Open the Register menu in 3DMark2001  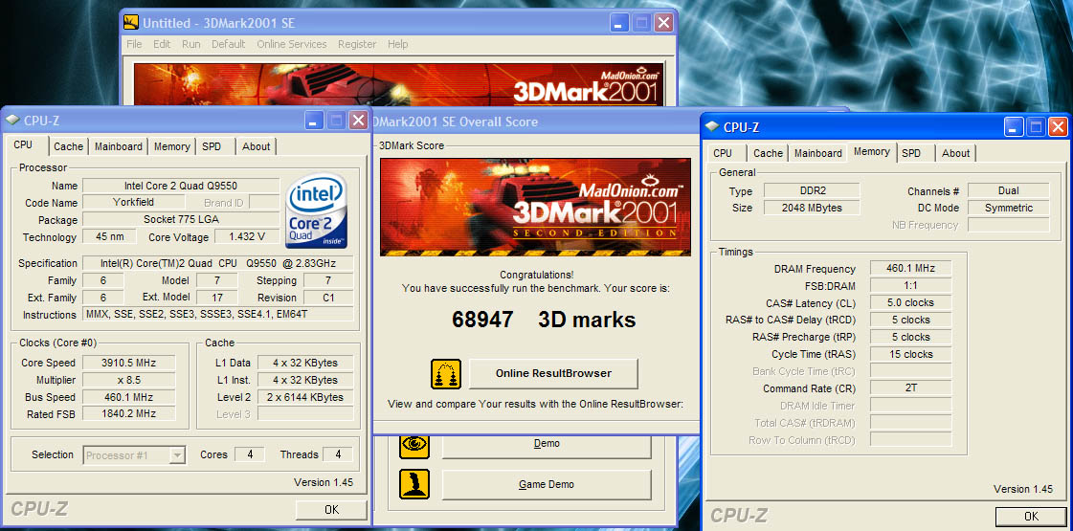pyautogui.click(x=357, y=44)
